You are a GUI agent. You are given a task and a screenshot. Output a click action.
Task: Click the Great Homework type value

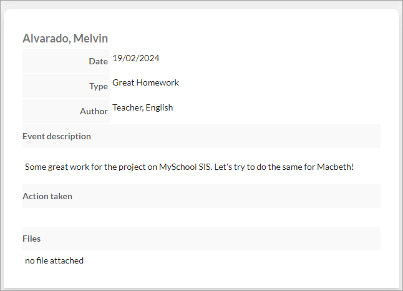click(146, 82)
